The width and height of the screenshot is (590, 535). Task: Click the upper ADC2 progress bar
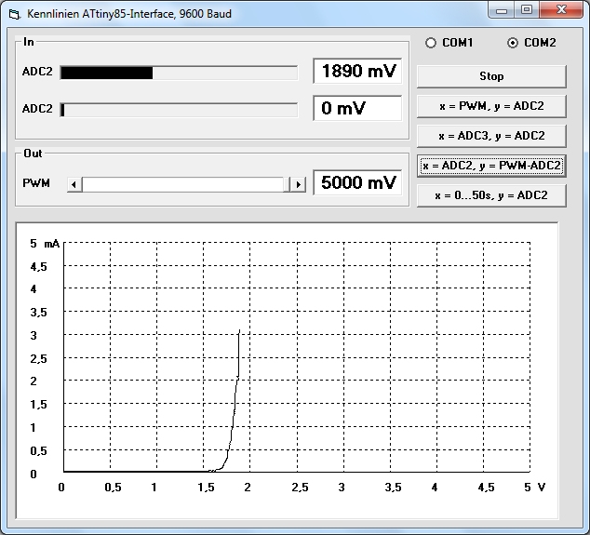(179, 73)
